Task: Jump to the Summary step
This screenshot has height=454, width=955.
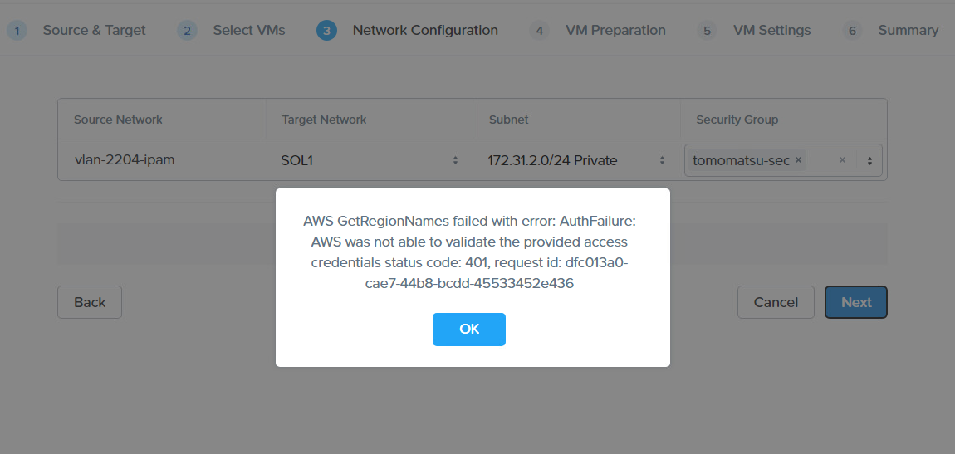Action: click(x=908, y=31)
